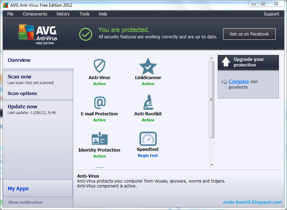This screenshot has height=210, width=287.
Task: Open the LinkScanner star icon
Action: click(x=148, y=66)
